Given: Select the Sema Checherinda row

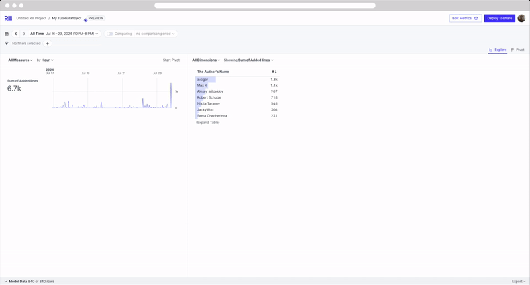Looking at the screenshot, I should (237, 116).
